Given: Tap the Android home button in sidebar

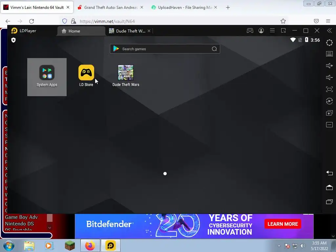Looking at the screenshot, I should 329,187.
